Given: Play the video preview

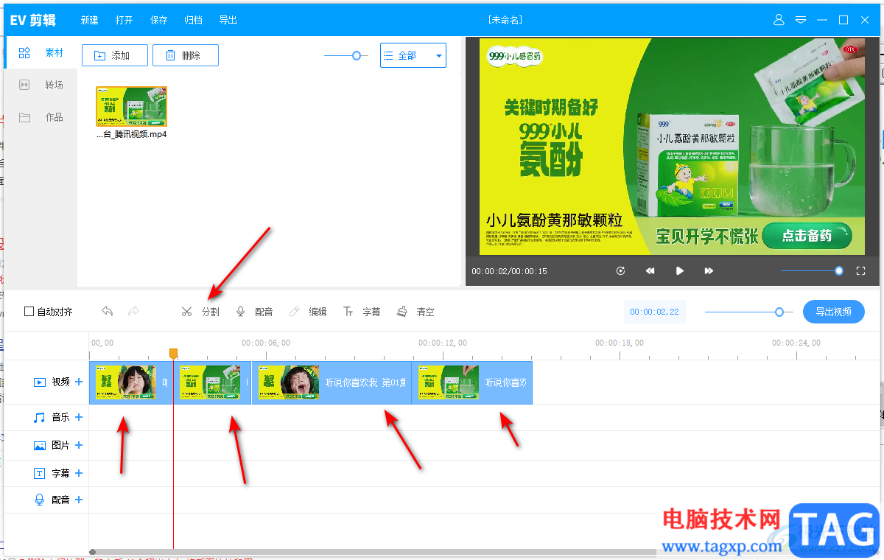Looking at the screenshot, I should point(680,271).
